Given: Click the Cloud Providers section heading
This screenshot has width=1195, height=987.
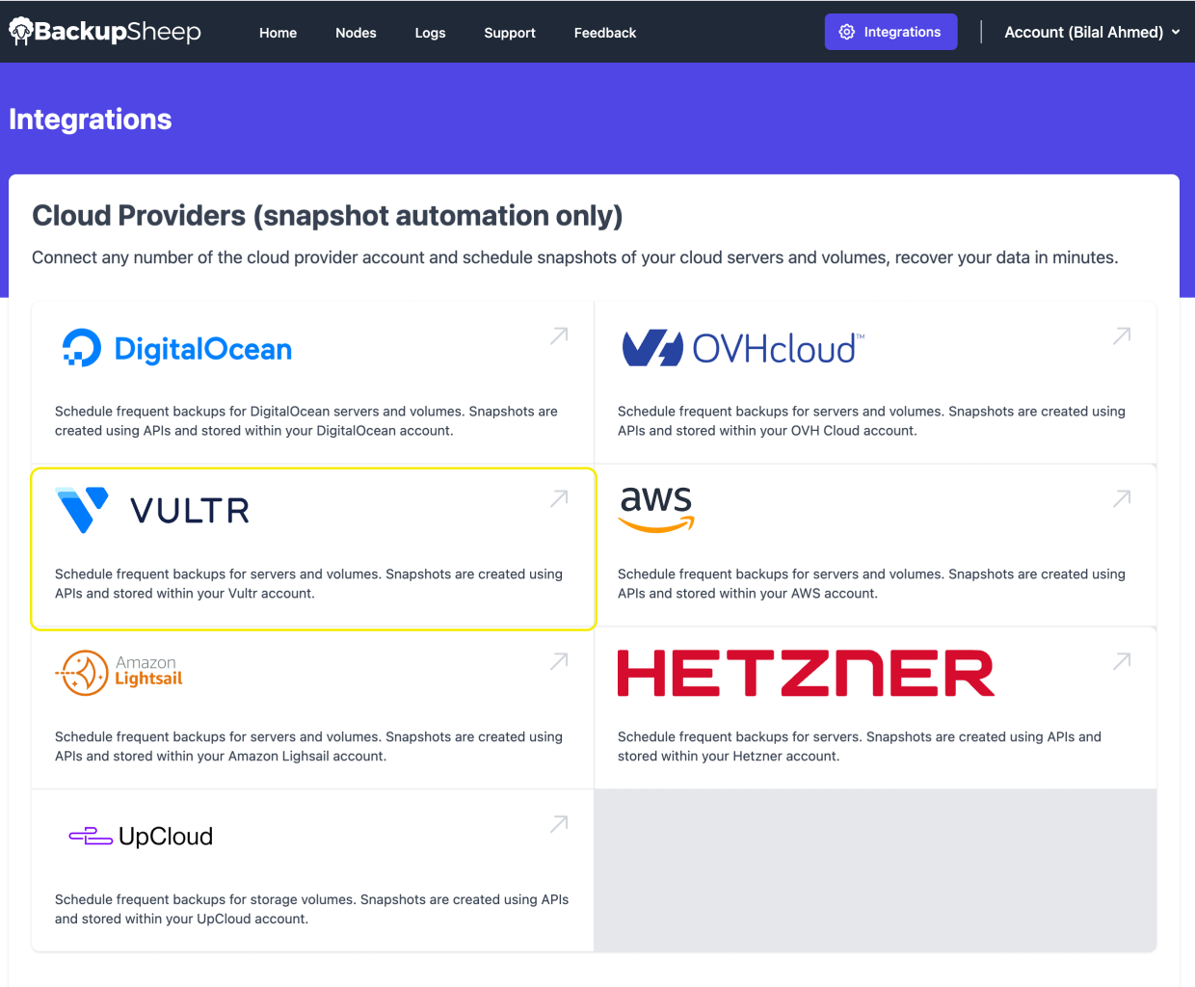Looking at the screenshot, I should pos(328,215).
